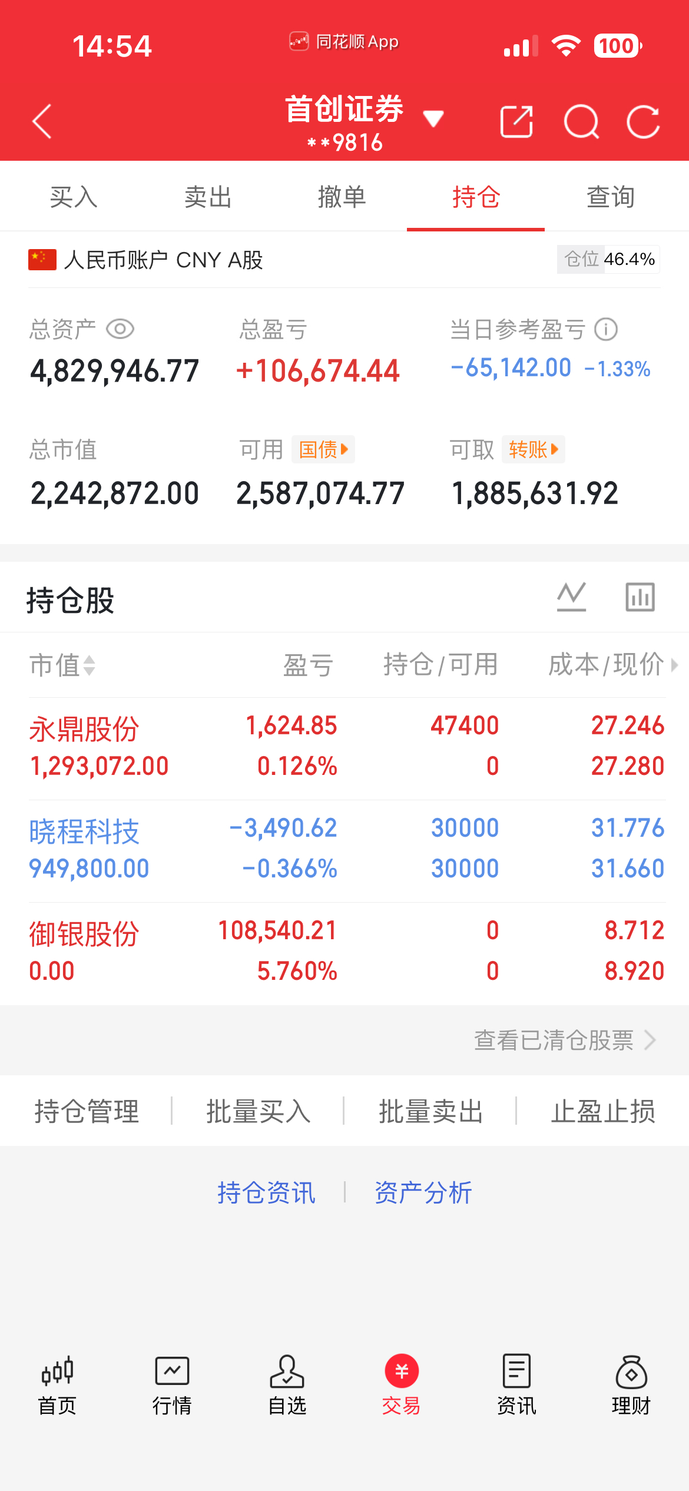Tap 可用 amount 2,587,074.77

(x=320, y=493)
